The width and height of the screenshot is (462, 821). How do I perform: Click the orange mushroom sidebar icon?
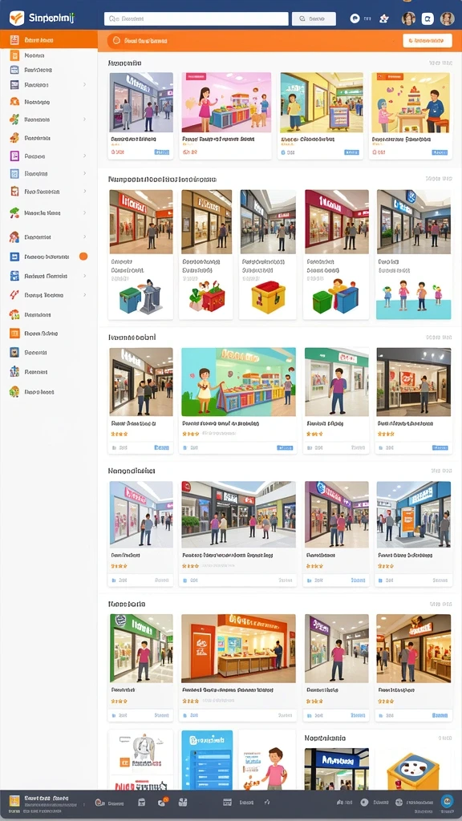click(14, 314)
